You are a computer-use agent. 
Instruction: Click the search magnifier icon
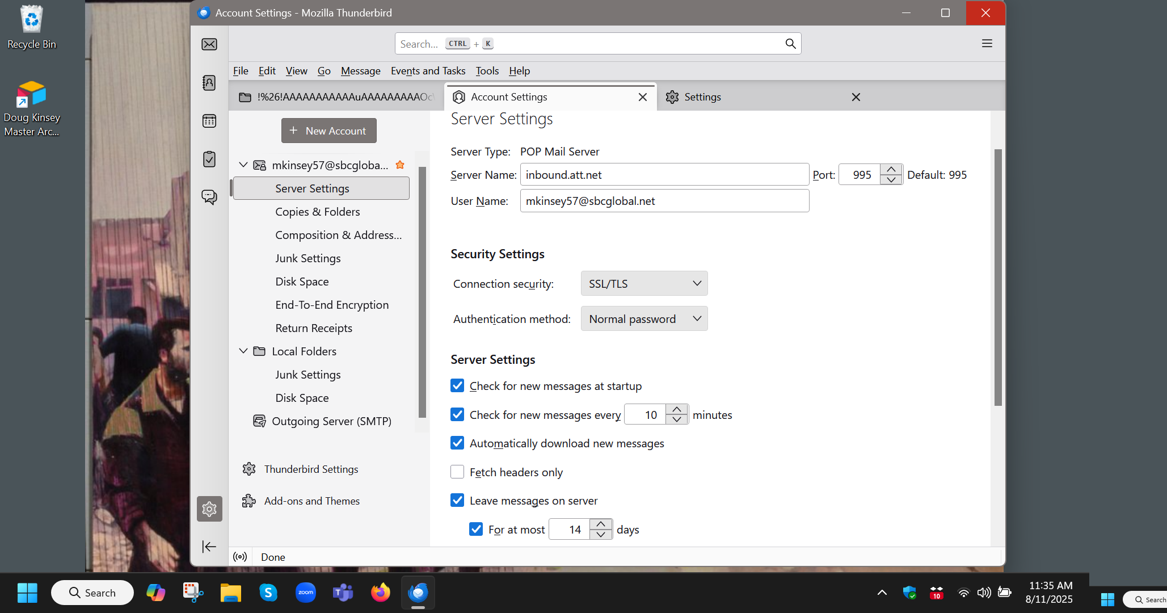pos(790,44)
